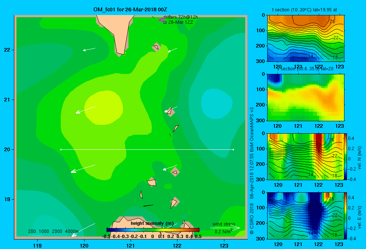This screenshot has width=366, height=249.
Task: Click the "vel. E (m/s)" axis label
Action: point(360,217)
